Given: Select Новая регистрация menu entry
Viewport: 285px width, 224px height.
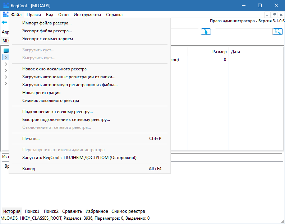Looking at the screenshot, I should tap(89, 93).
